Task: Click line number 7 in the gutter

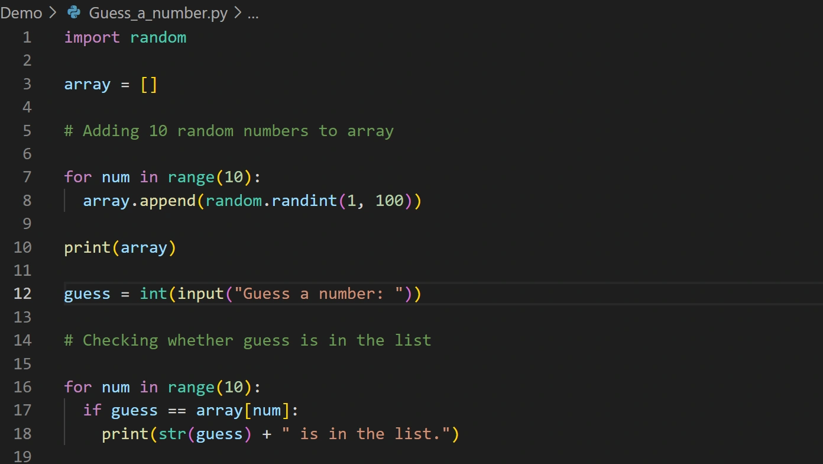Action: [27, 177]
